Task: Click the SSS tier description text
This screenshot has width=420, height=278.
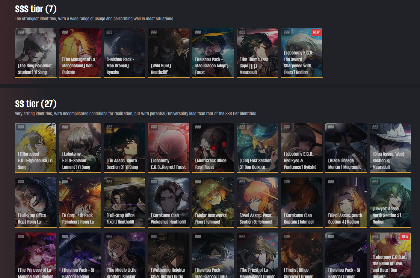Action: coord(94,19)
